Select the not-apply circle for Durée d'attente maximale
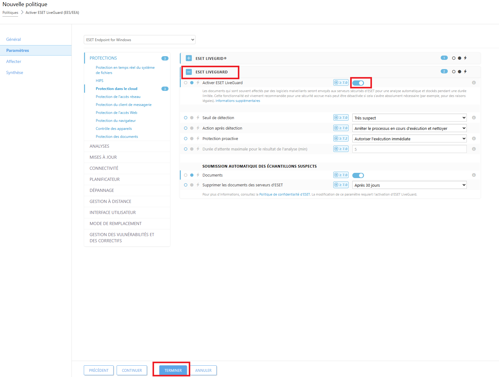Screen dimensions: 499x377 [186, 149]
